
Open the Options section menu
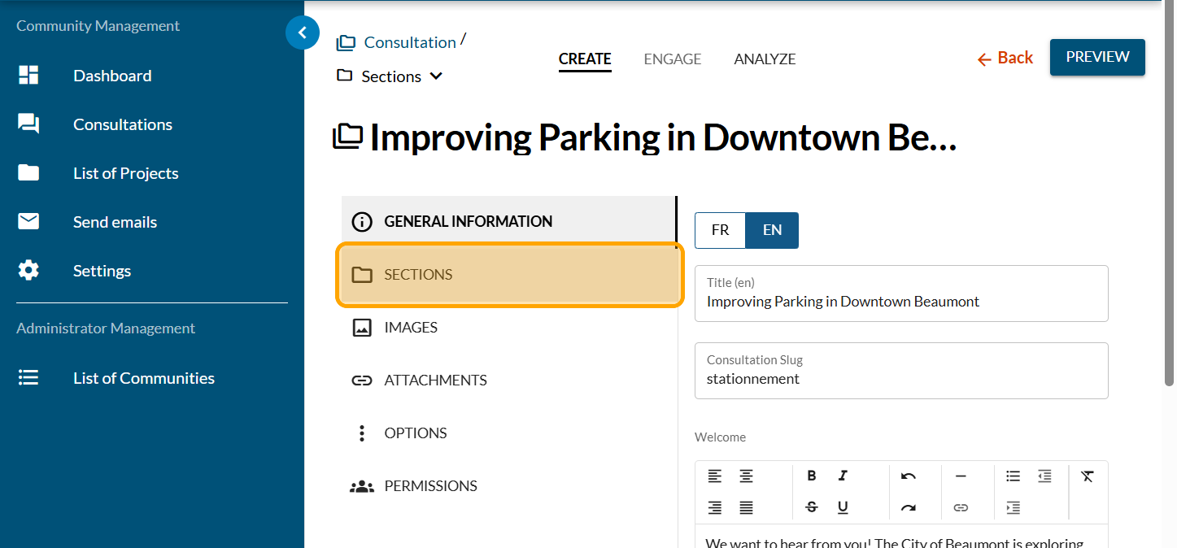click(x=415, y=433)
